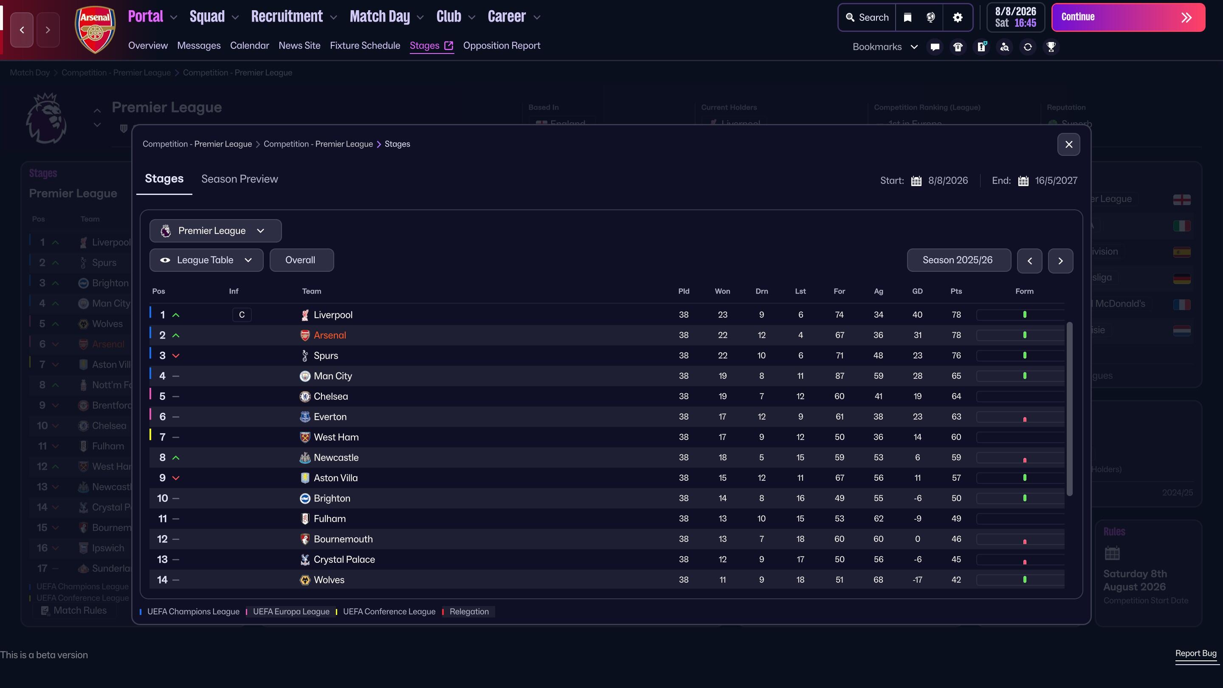Click the Arsenal team name in table
This screenshot has width=1223, height=688.
point(330,335)
